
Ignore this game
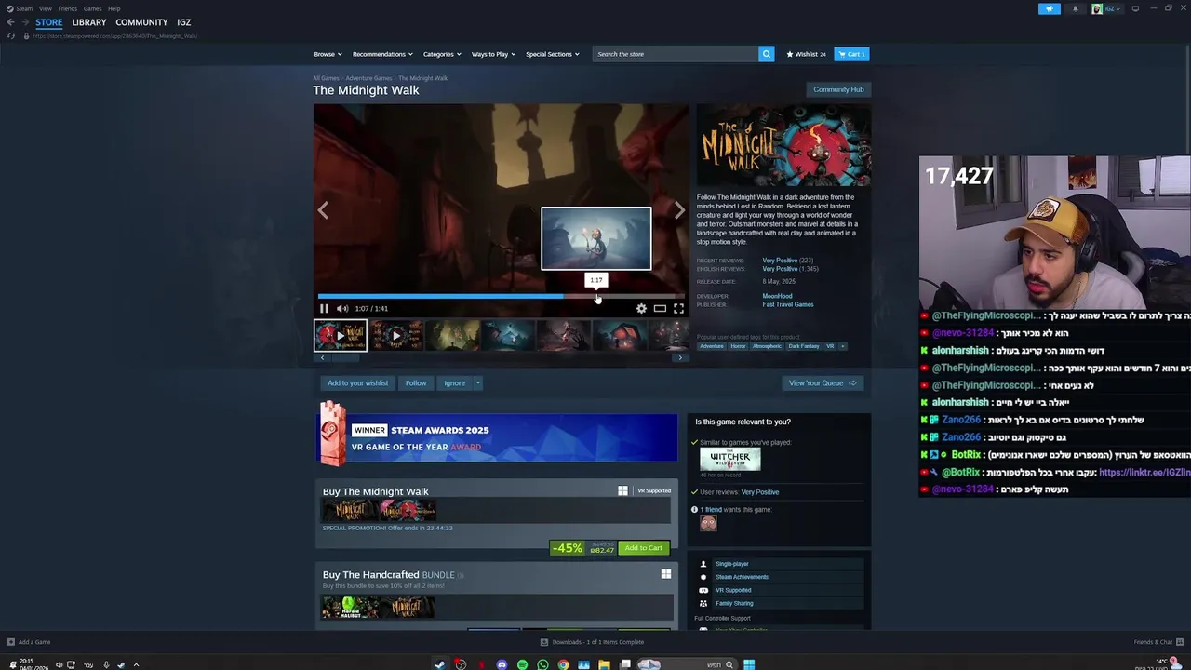454,383
